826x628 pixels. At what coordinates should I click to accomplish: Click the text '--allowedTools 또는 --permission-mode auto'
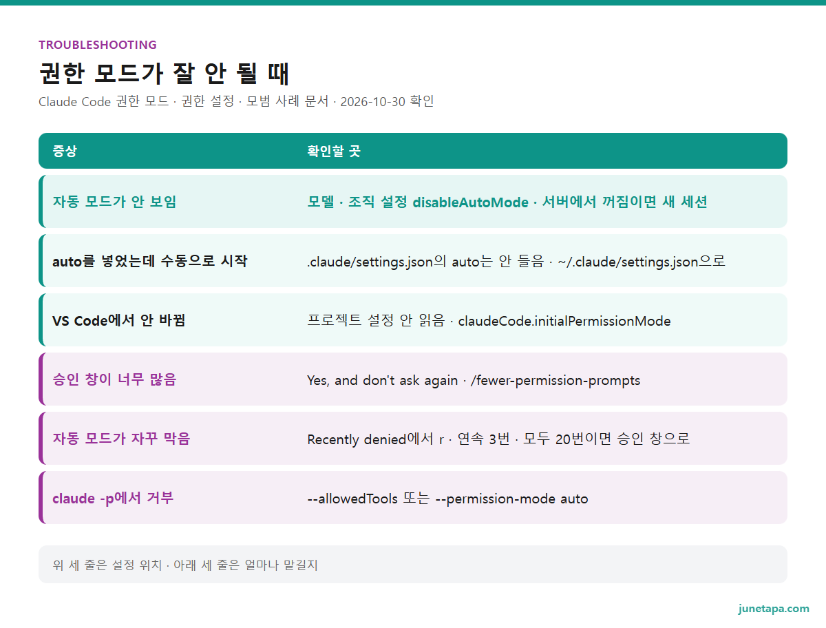point(447,499)
